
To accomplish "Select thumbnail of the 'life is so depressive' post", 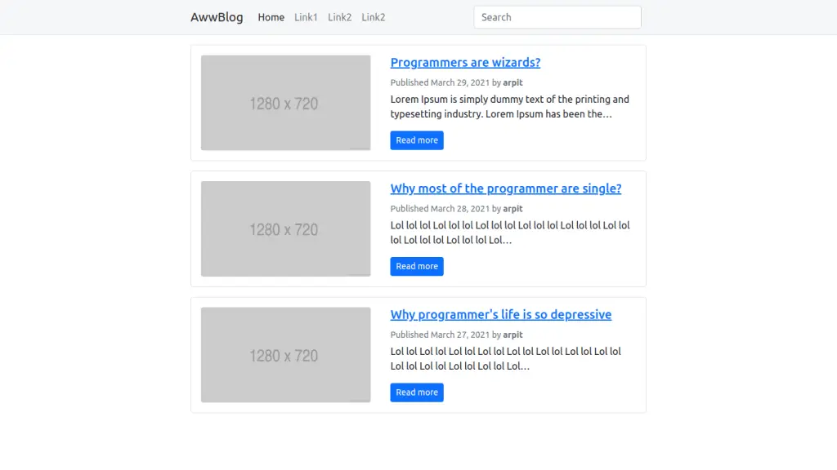I will tap(285, 355).
